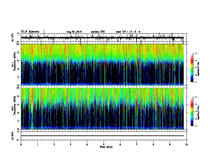Click the date label 'Aug.30, 2019'

(74, 32)
